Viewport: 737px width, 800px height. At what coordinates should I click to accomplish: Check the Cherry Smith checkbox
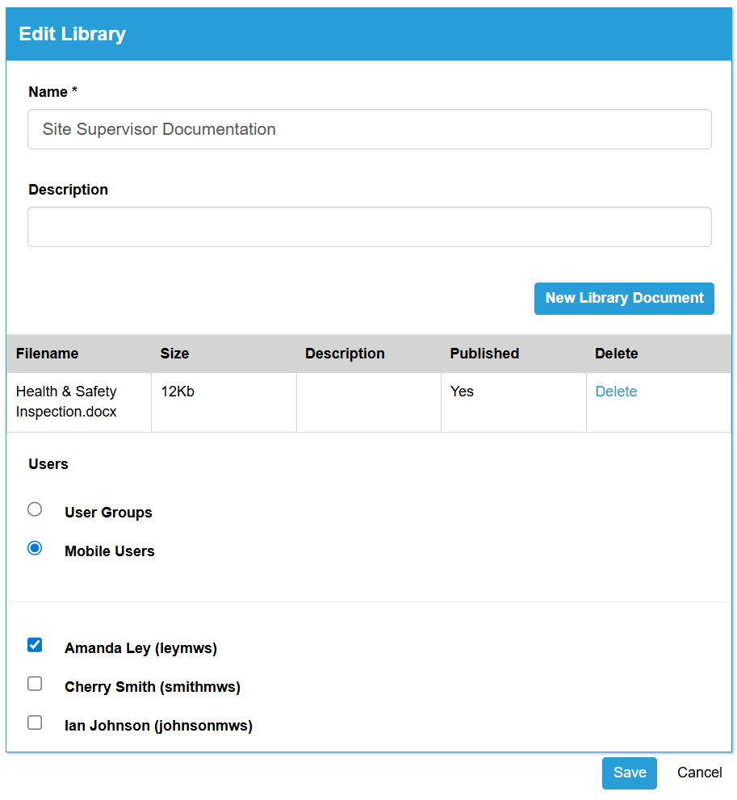coord(35,684)
